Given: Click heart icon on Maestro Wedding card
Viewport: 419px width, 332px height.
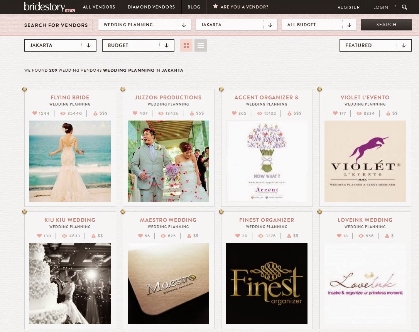Looking at the screenshot, I should point(140,235).
